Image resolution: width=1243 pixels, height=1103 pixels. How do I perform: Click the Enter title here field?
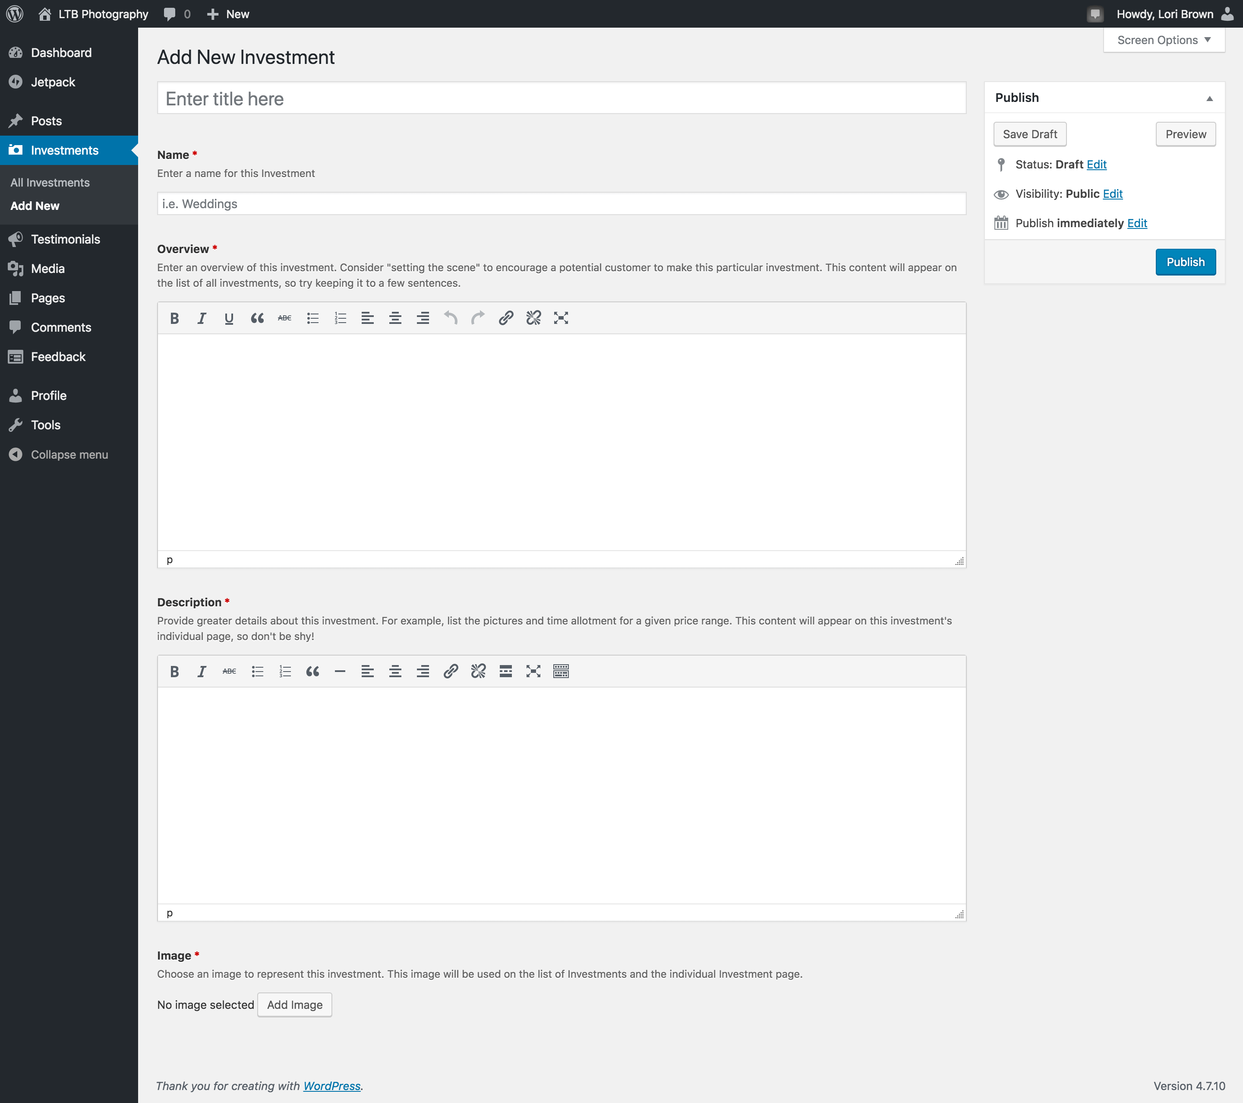561,98
